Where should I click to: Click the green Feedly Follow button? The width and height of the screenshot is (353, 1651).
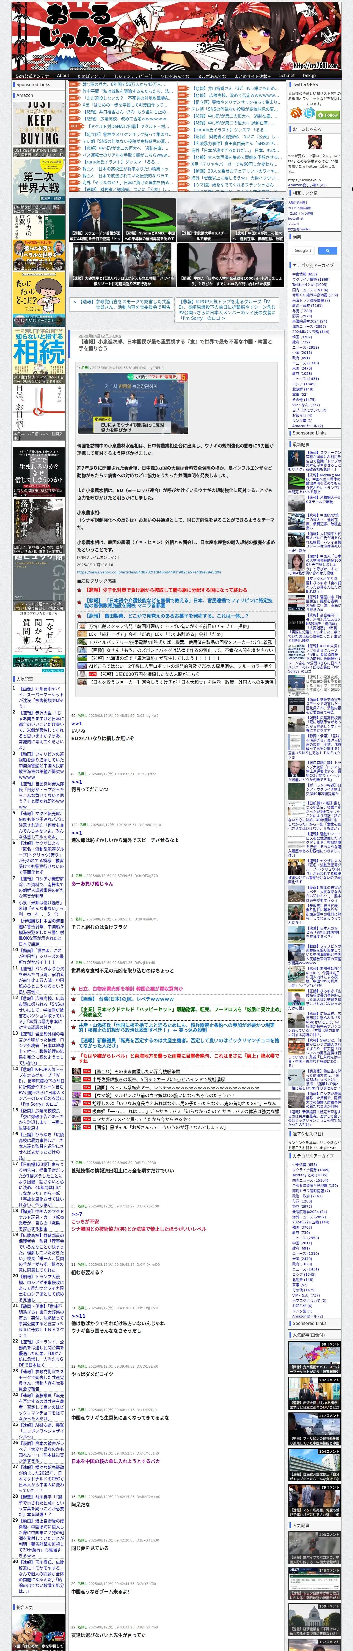point(329,115)
